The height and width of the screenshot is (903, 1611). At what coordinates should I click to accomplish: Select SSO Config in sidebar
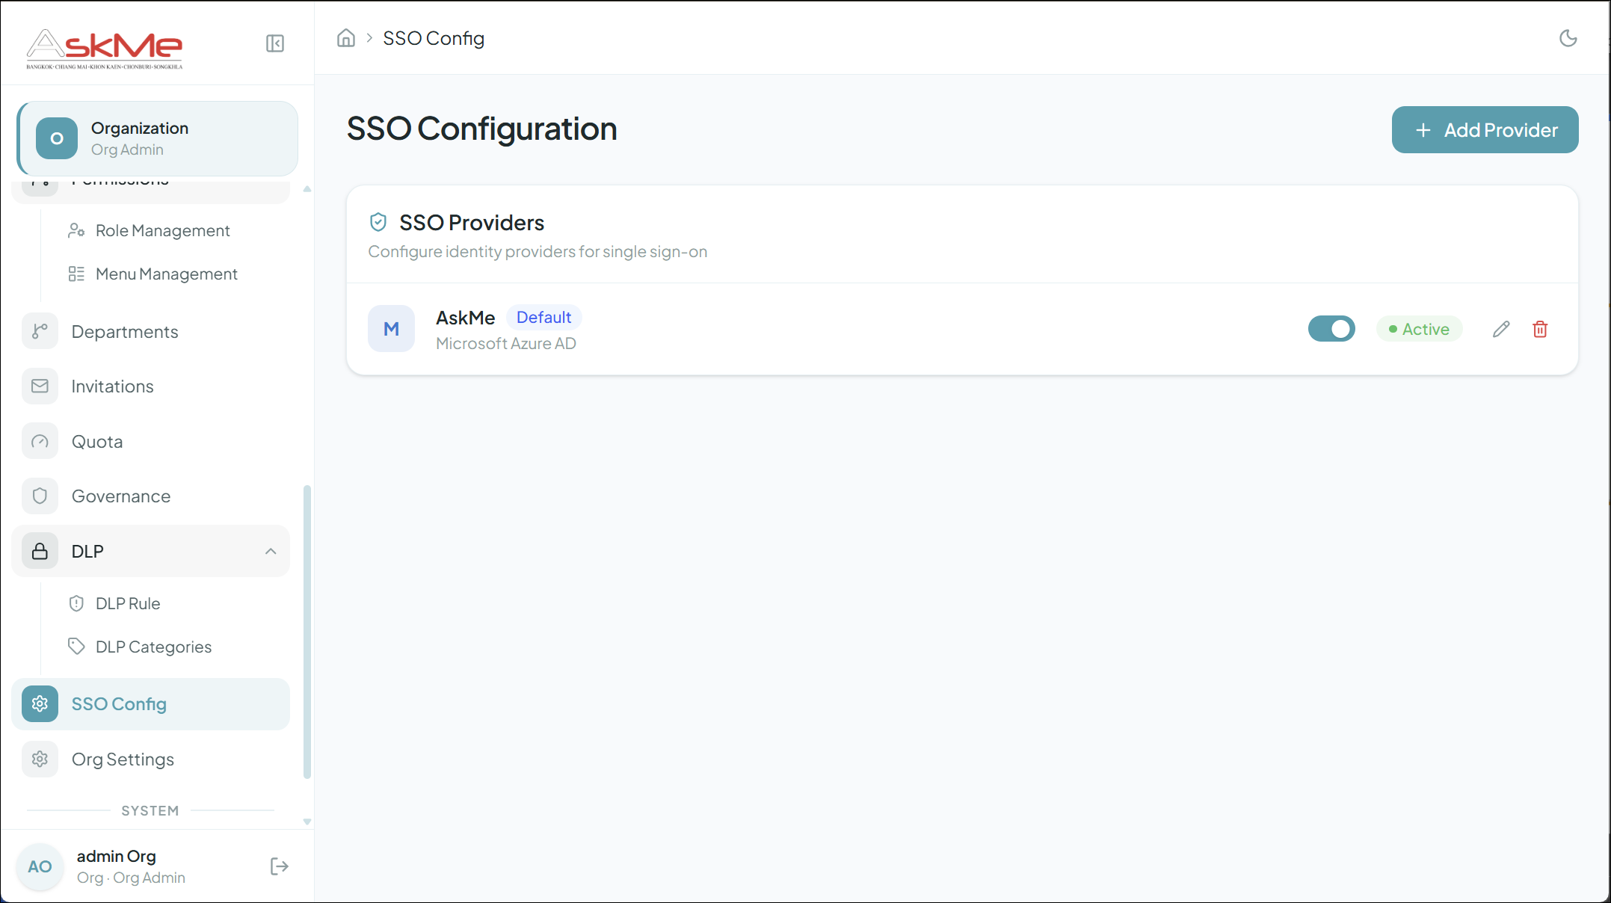point(150,703)
